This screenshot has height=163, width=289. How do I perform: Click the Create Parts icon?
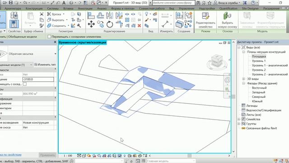point(179,24)
